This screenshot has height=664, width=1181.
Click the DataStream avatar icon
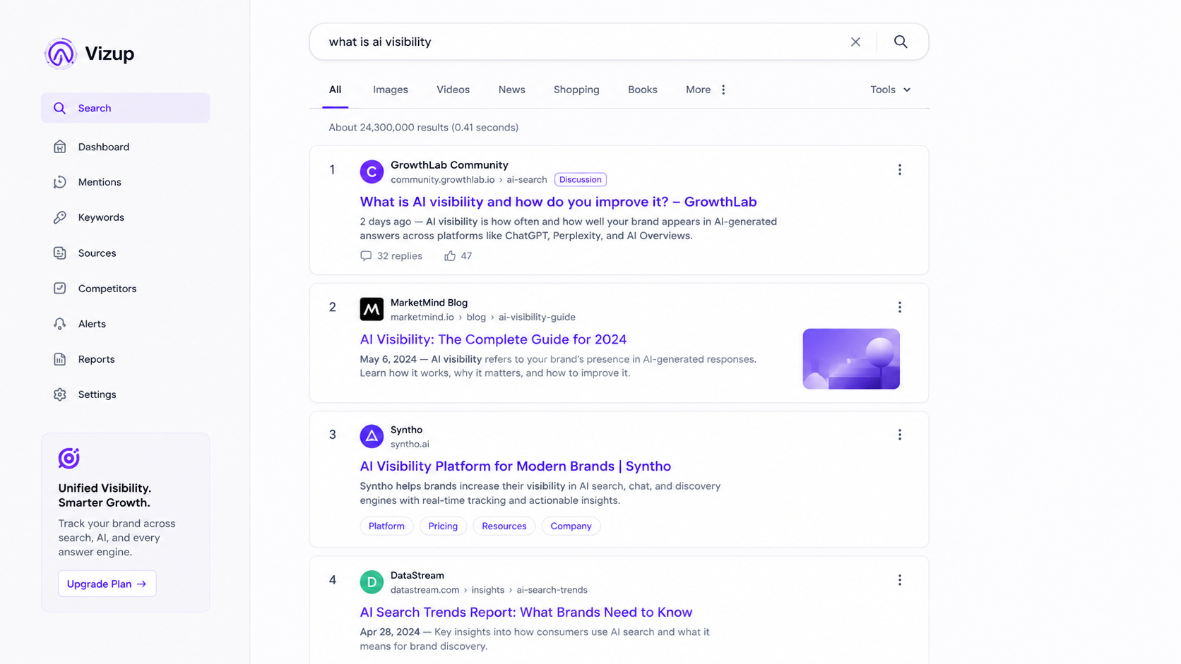click(x=372, y=582)
